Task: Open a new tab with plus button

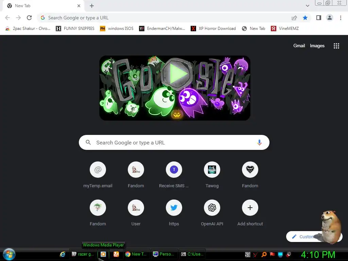Action: [x=92, y=6]
